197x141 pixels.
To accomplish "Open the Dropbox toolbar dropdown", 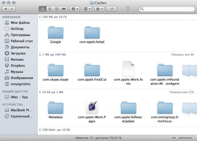I will [87, 9].
